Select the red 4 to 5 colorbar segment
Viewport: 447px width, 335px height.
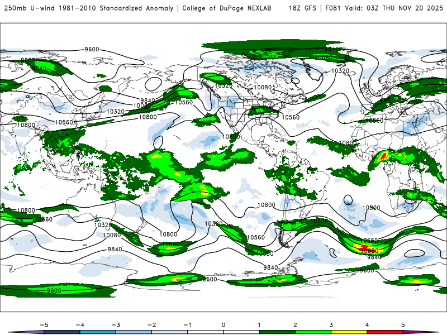point(385,332)
